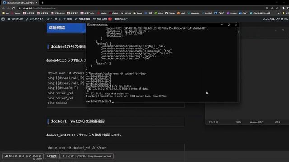Click the share page icon in address bar
Viewport: 289px width, 162px height.
[x=272, y=8]
